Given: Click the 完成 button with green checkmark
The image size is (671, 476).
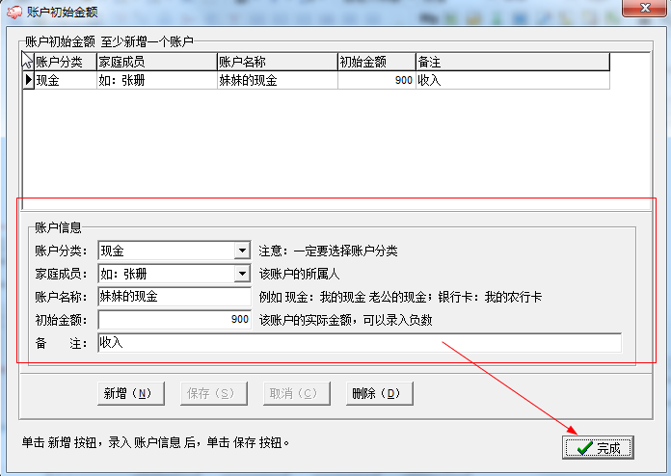Looking at the screenshot, I should (598, 447).
